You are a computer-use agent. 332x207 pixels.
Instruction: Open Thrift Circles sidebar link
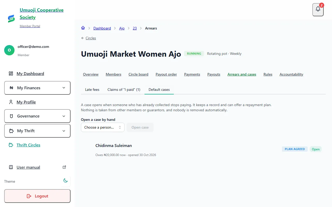(x=29, y=145)
